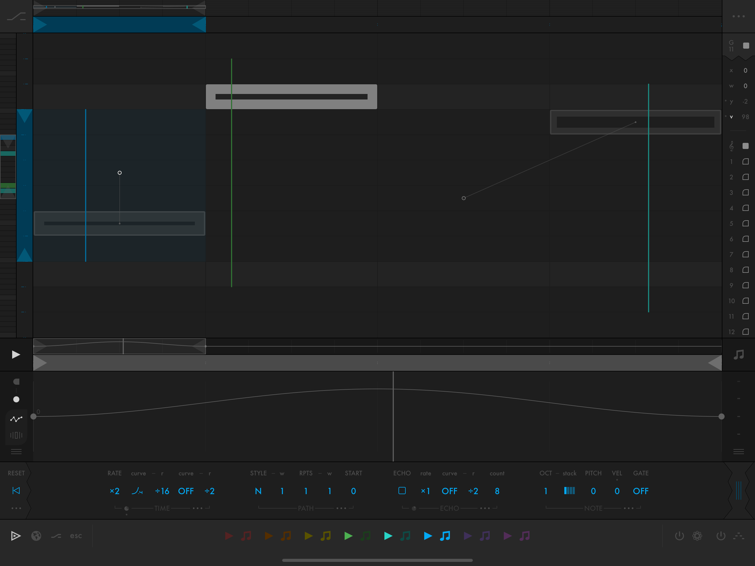Toggle the rightmost power button
755x566 pixels.
pos(720,536)
